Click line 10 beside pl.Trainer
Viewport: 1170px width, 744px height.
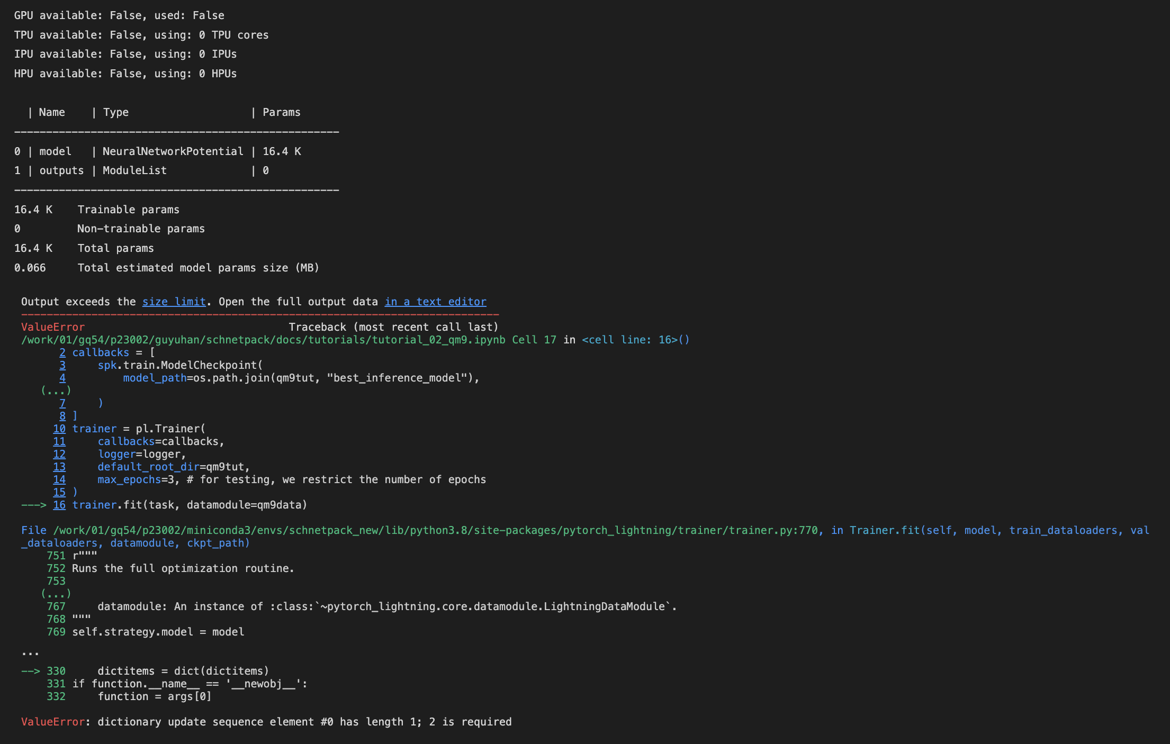(59, 429)
